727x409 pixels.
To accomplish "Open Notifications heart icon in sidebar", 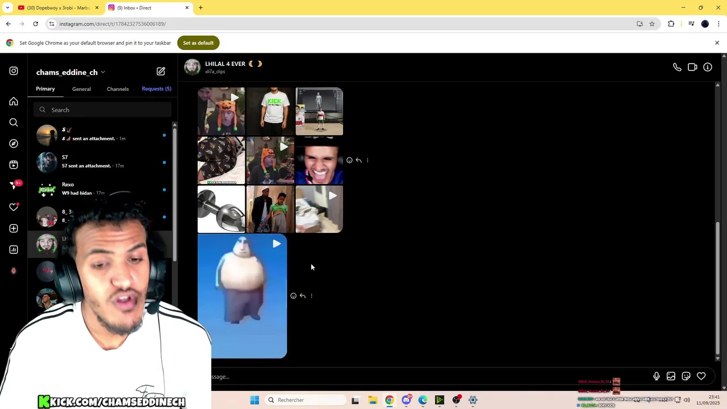I will [x=14, y=207].
